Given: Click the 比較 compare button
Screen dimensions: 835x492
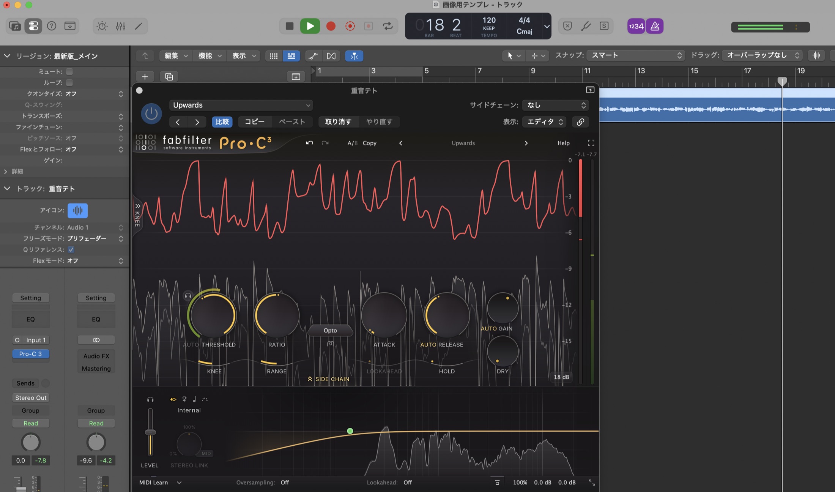Looking at the screenshot, I should [222, 122].
